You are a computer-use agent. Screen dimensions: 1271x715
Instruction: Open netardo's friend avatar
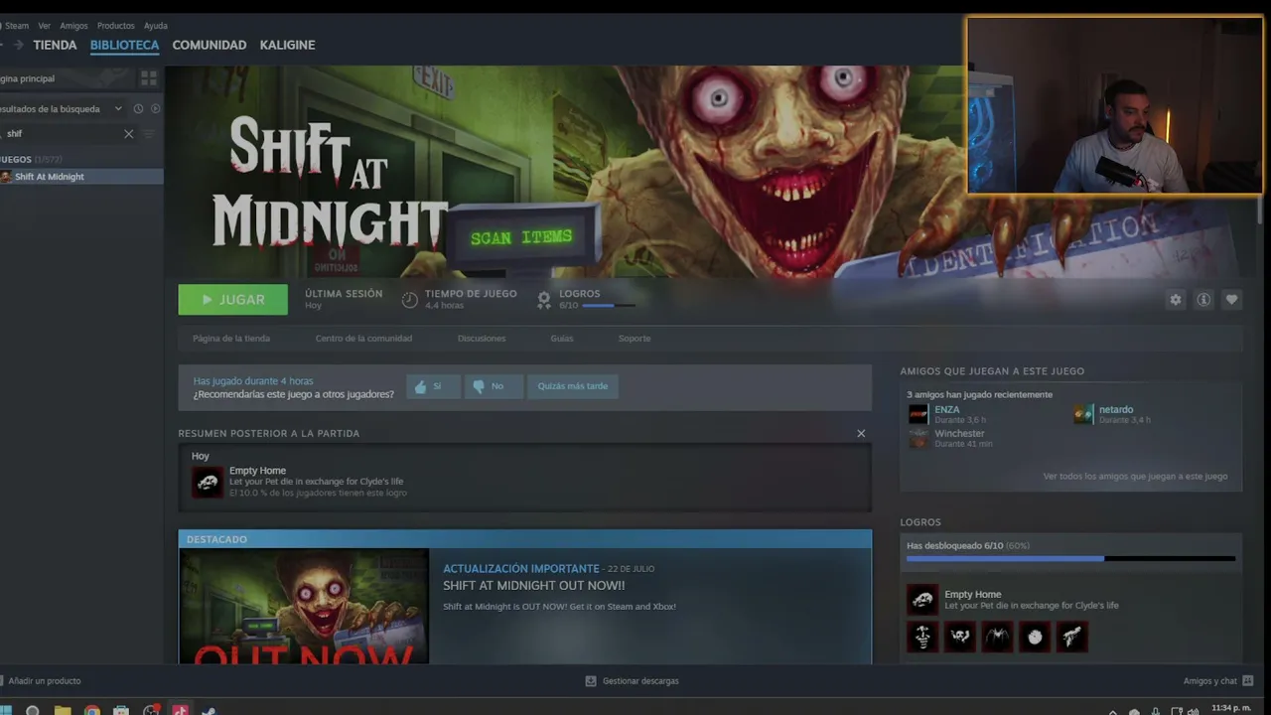point(1083,414)
